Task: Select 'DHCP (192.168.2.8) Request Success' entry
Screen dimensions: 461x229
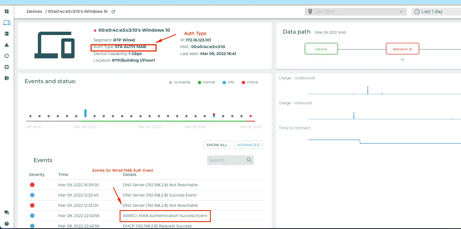Action: point(157,226)
